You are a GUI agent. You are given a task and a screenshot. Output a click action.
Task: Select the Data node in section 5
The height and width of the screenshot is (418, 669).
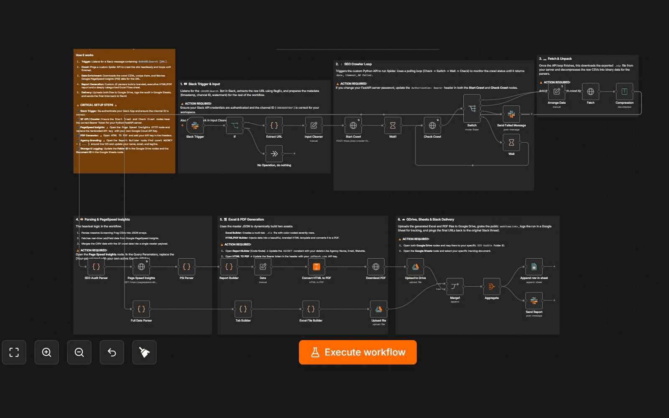pos(263,267)
